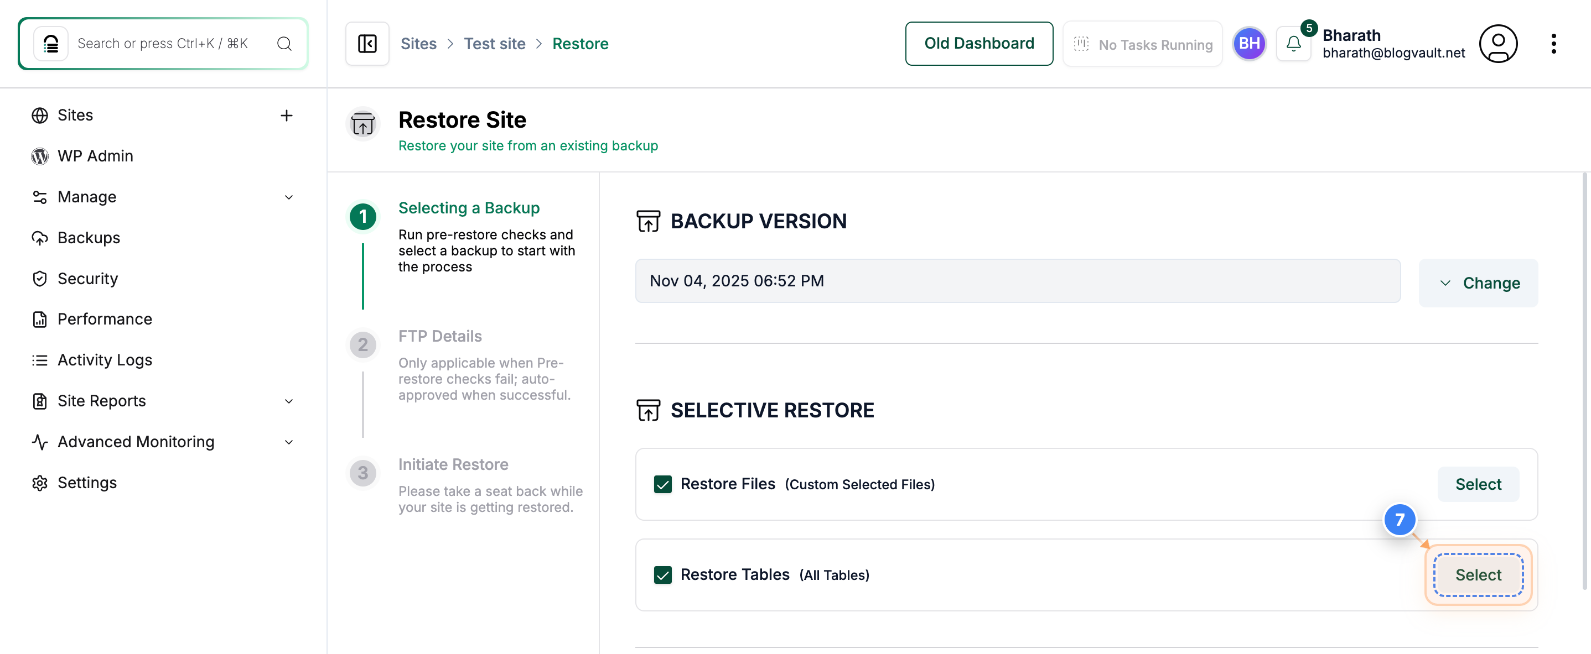Screen dimensions: 1591x654
Task: Click the BH avatar badge
Action: (1249, 43)
